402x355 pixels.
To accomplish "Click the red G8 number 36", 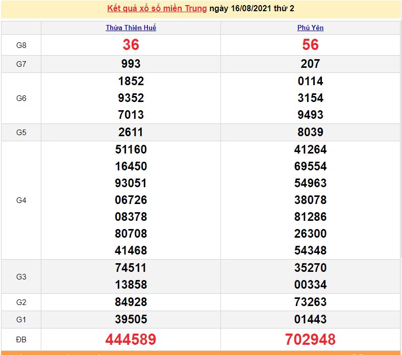I will (131, 45).
